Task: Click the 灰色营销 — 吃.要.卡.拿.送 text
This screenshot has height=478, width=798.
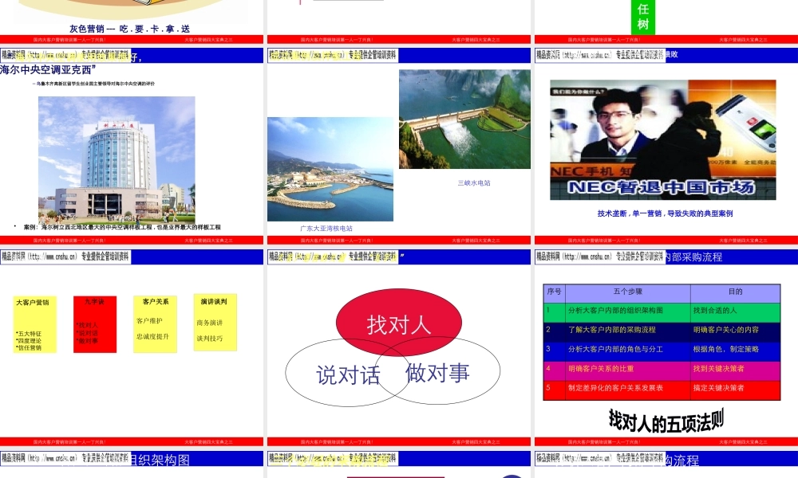Action: click(130, 29)
